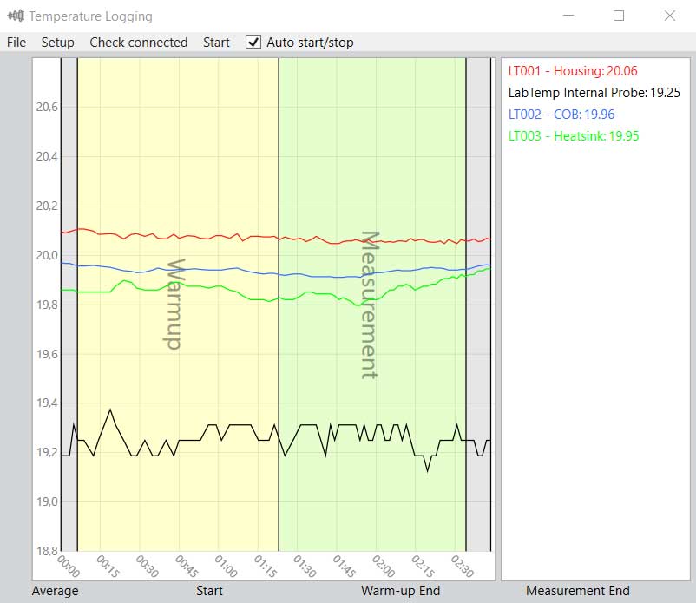Screen dimensions: 696x603
Task: Click the 20,2 temperature axis label
Action: click(47, 206)
